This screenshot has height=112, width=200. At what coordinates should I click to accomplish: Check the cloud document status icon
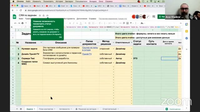coord(47,15)
